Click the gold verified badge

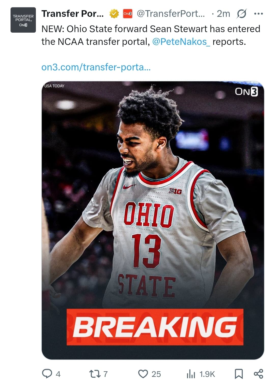114,14
